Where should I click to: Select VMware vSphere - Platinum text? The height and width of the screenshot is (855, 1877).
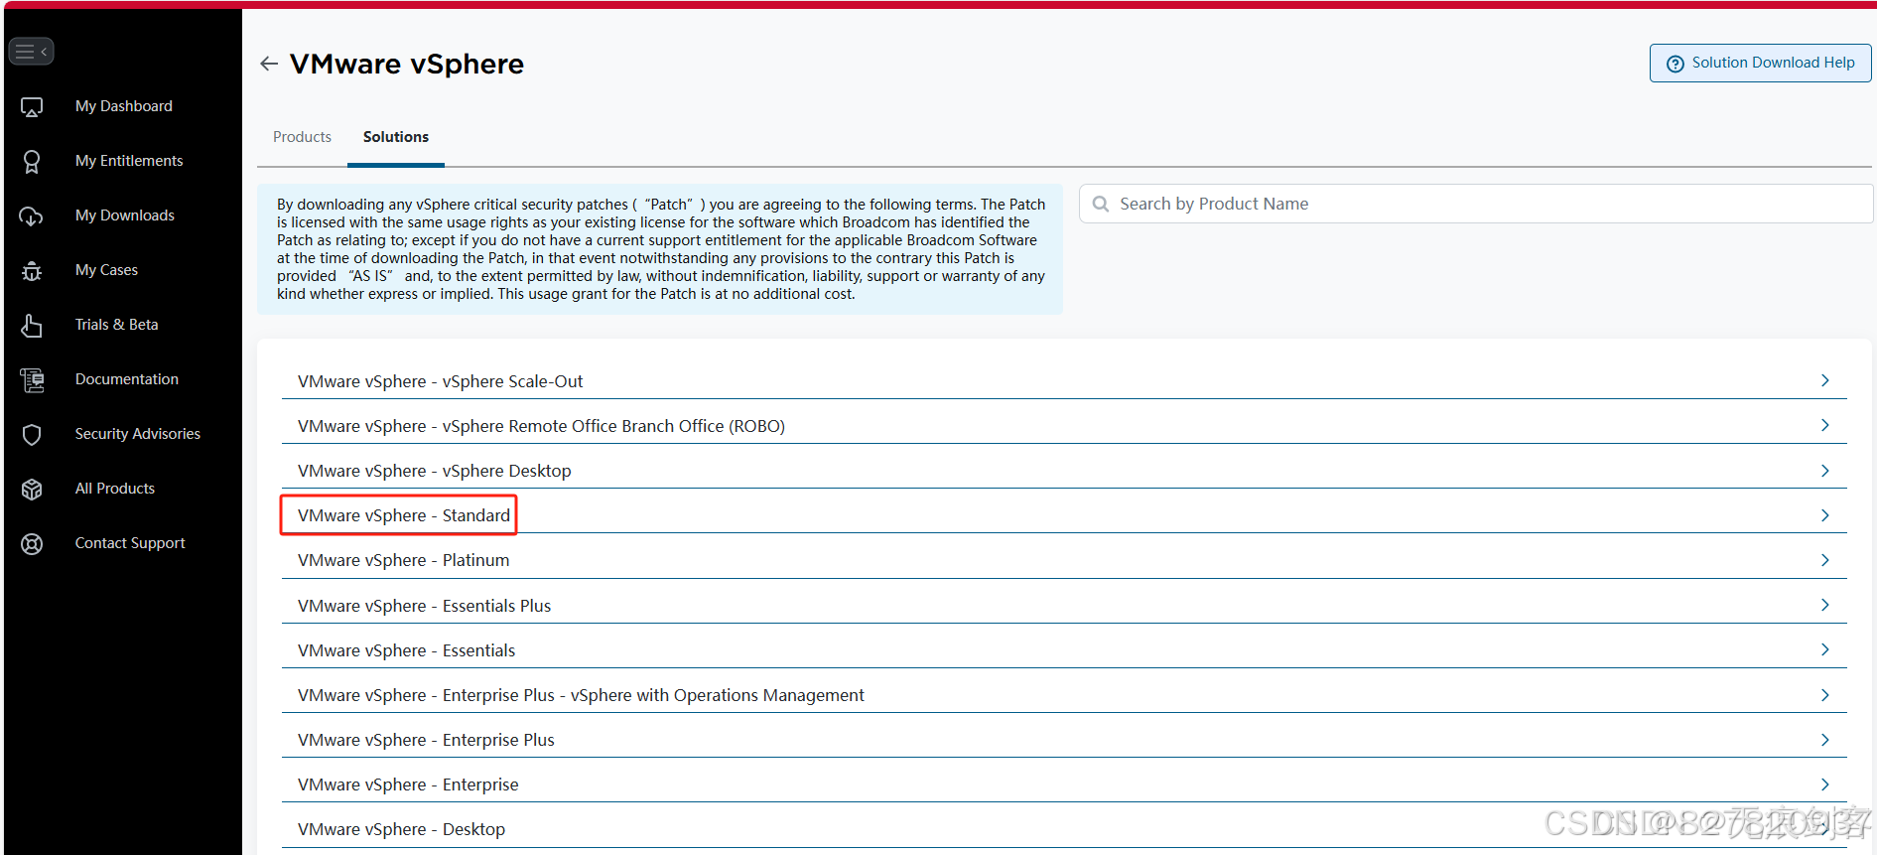click(x=403, y=560)
